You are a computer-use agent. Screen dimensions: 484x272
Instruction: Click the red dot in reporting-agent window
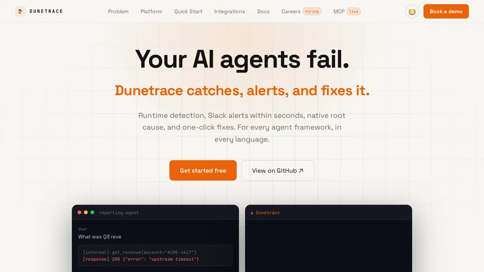[79, 212]
